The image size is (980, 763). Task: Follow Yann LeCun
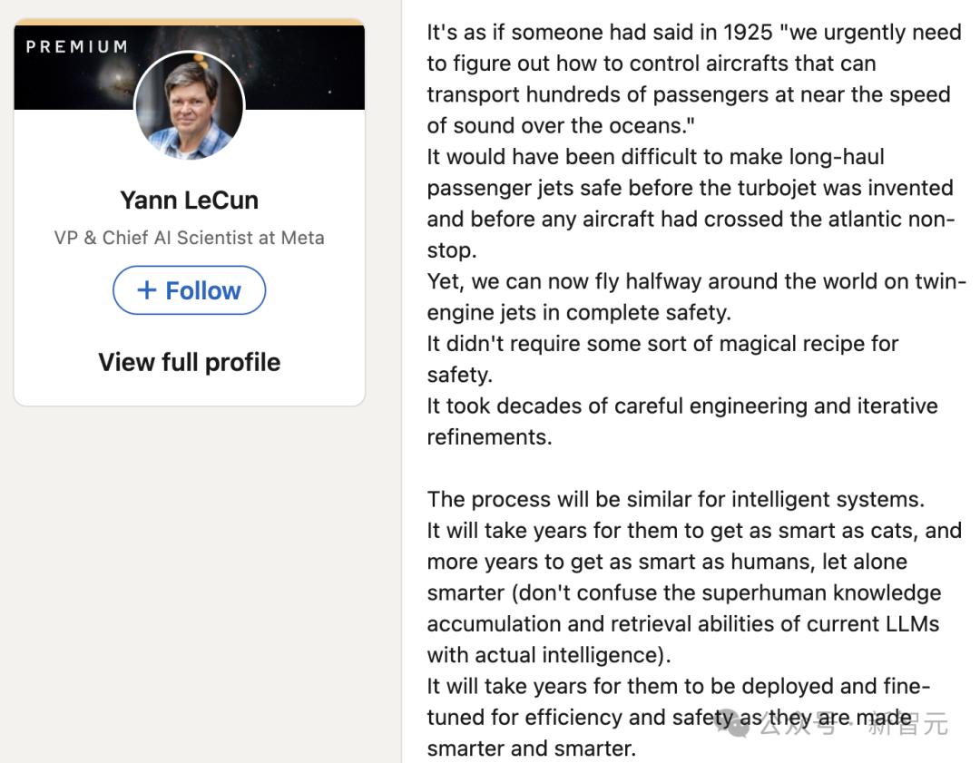189,290
